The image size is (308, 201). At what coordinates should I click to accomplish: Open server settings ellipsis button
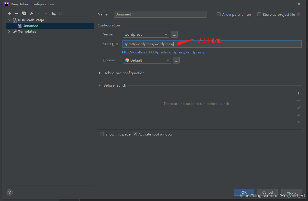pos(174,35)
